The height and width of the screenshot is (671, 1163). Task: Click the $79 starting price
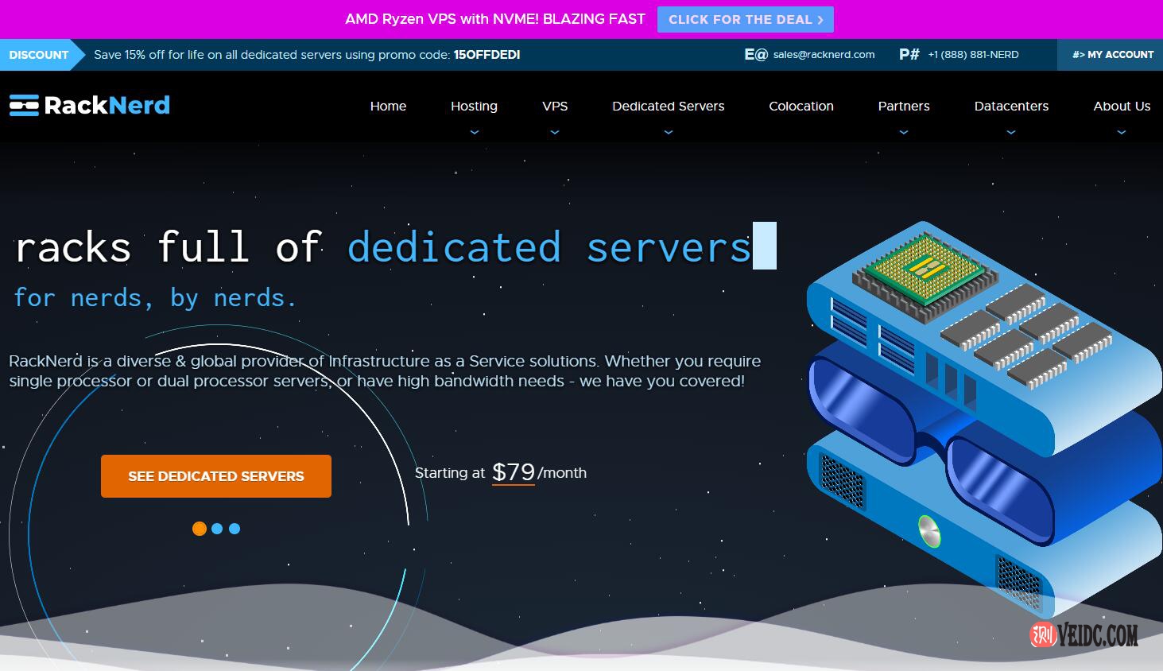[x=514, y=472]
